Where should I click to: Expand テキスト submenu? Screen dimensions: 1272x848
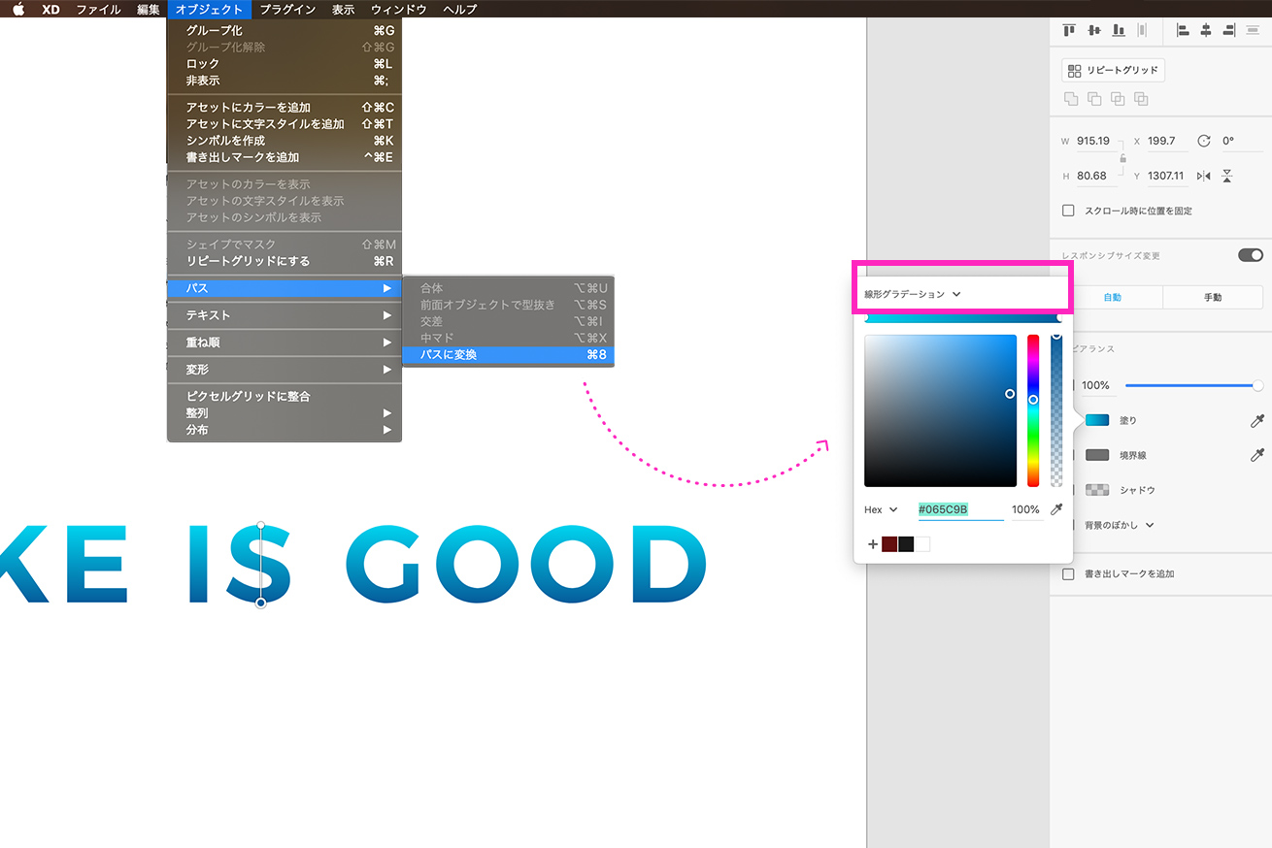285,315
